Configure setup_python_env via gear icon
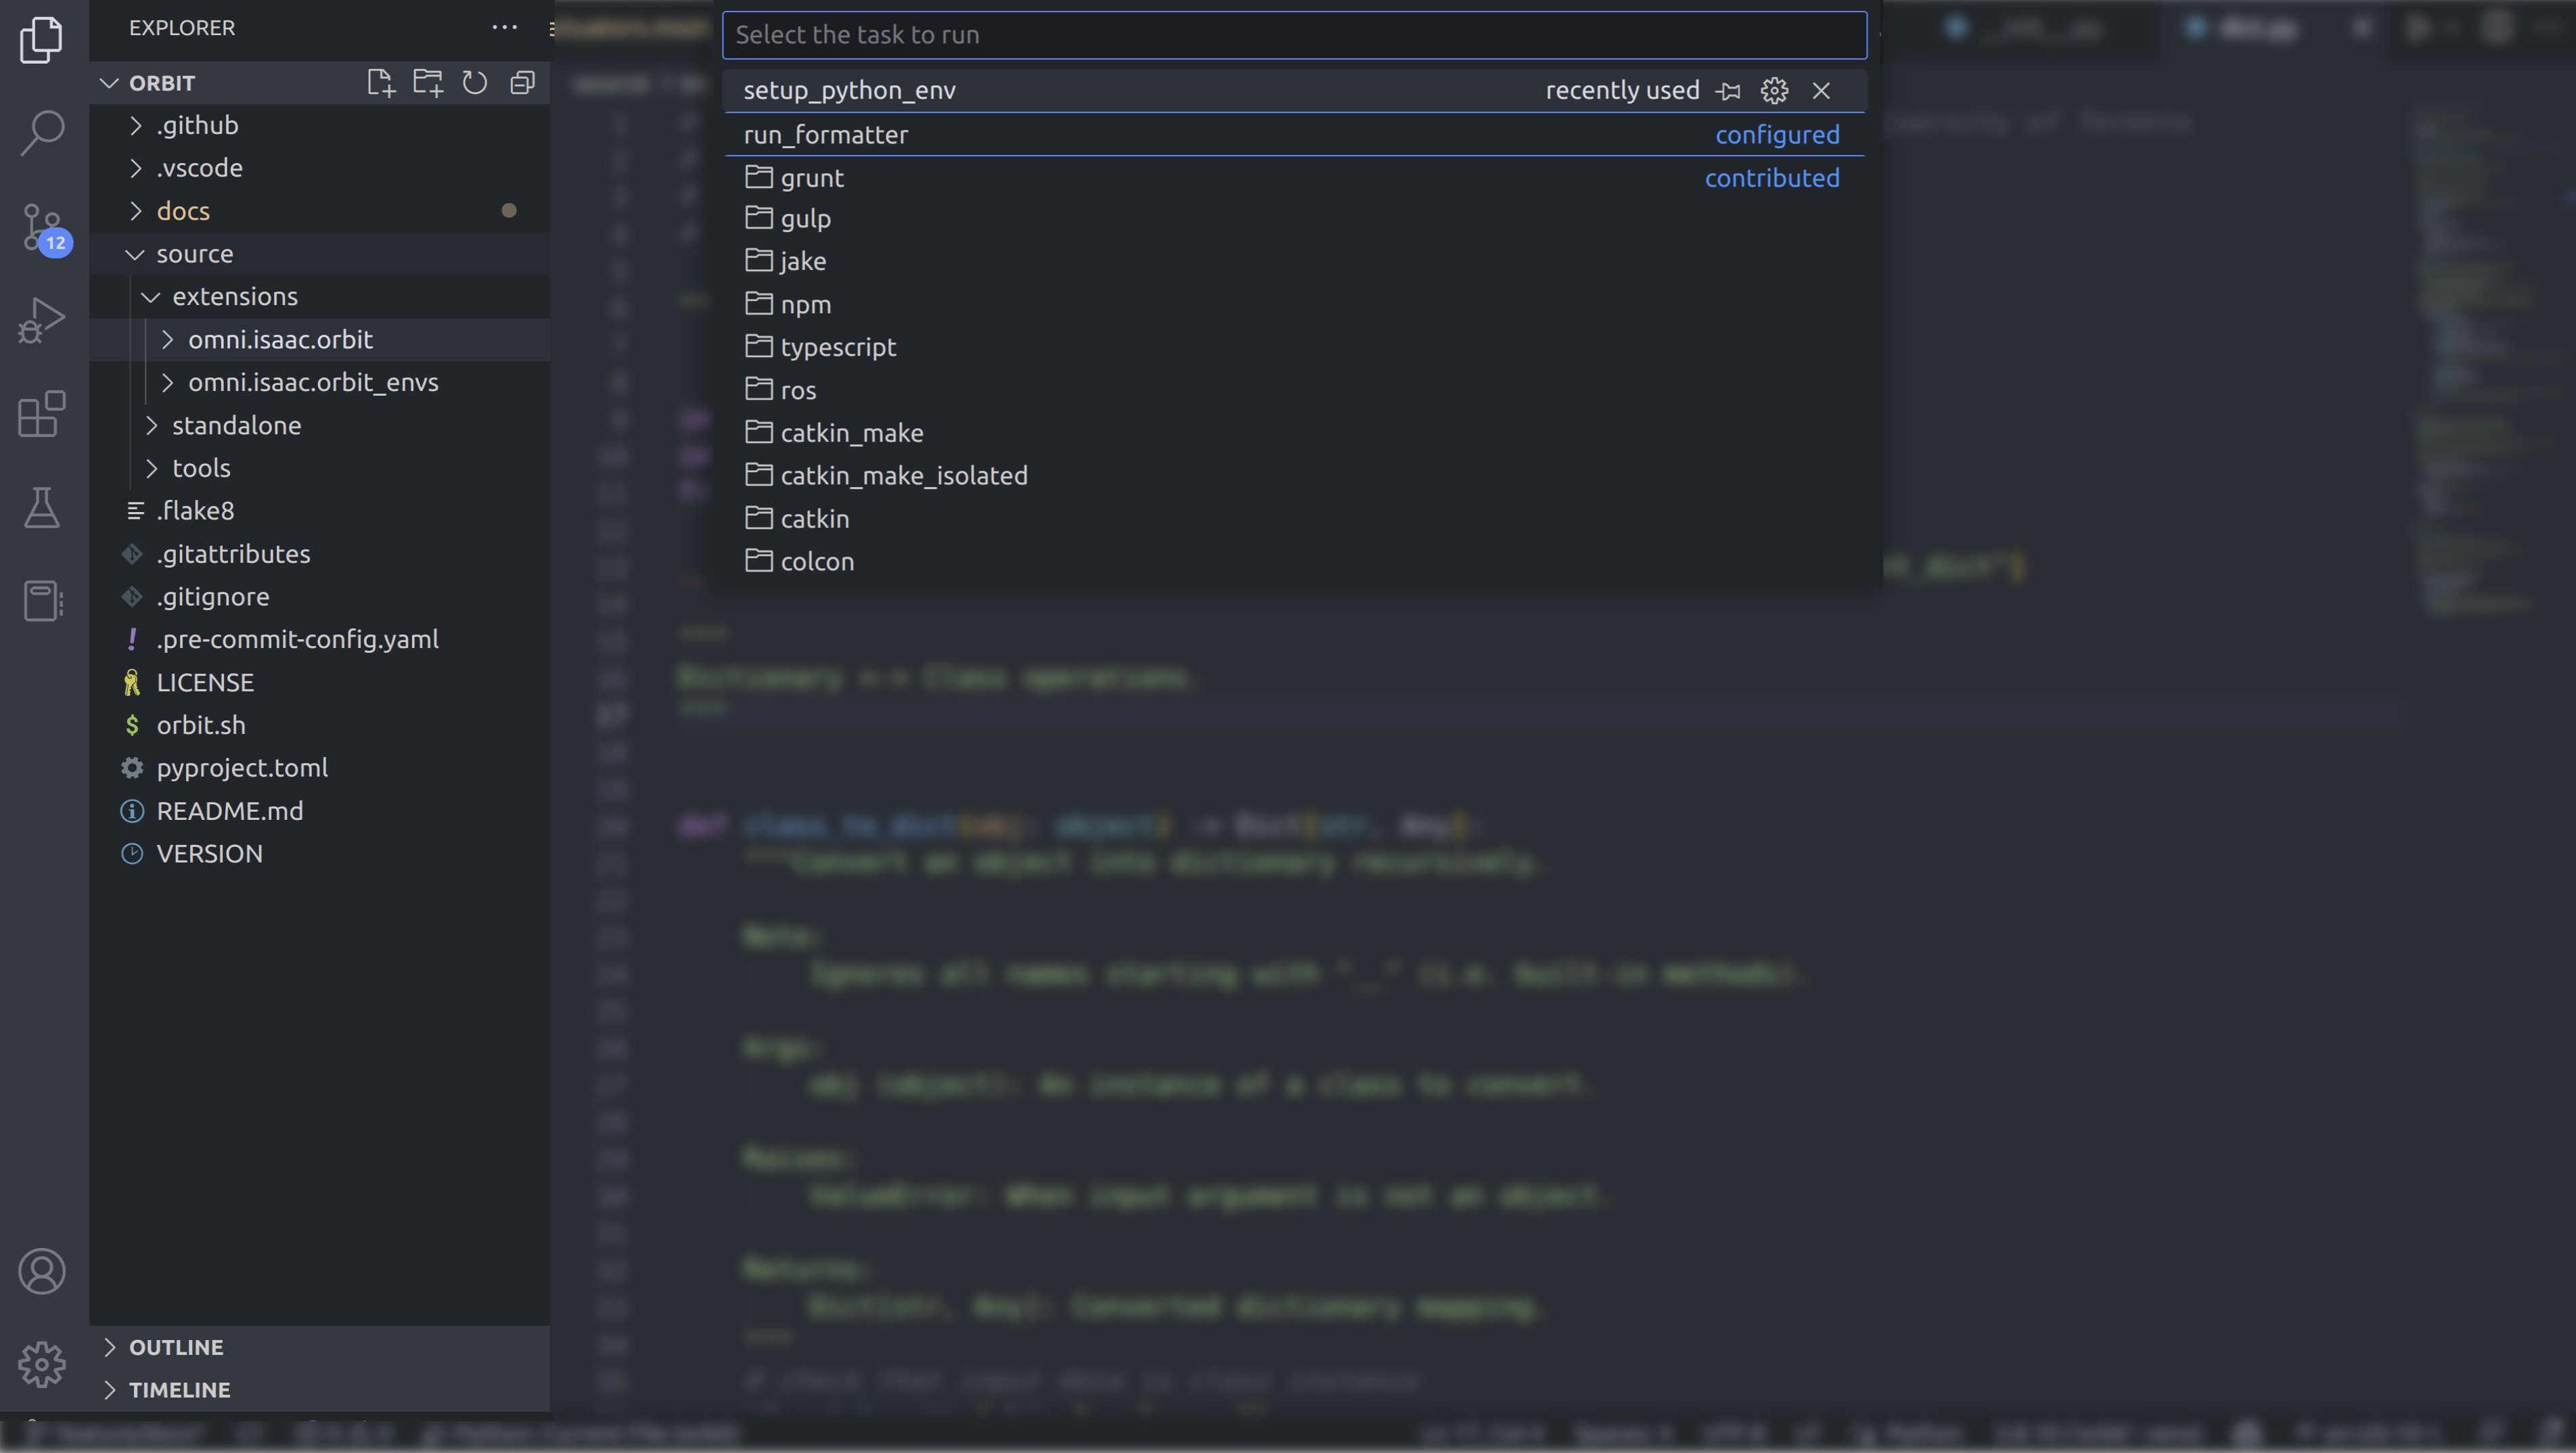 [x=1774, y=90]
